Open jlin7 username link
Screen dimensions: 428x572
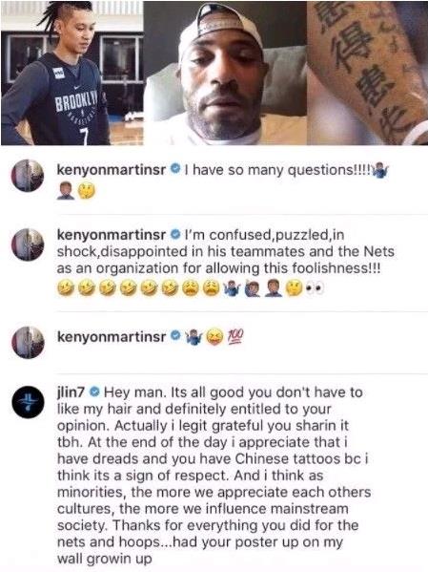tap(71, 392)
